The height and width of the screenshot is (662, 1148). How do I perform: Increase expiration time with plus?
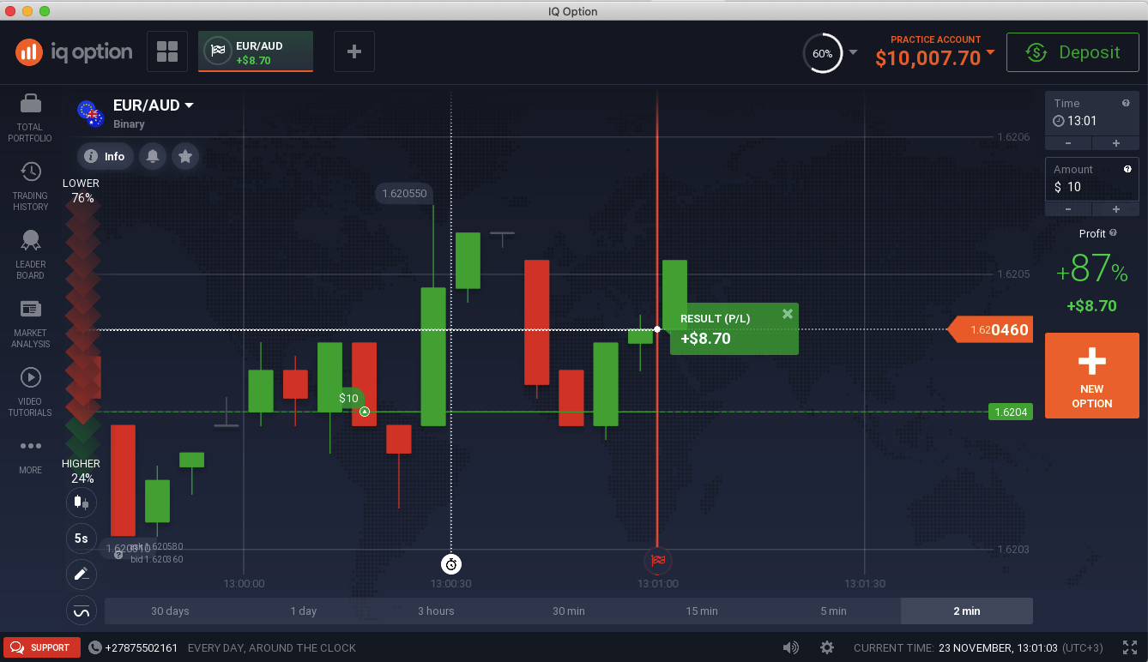(1116, 143)
